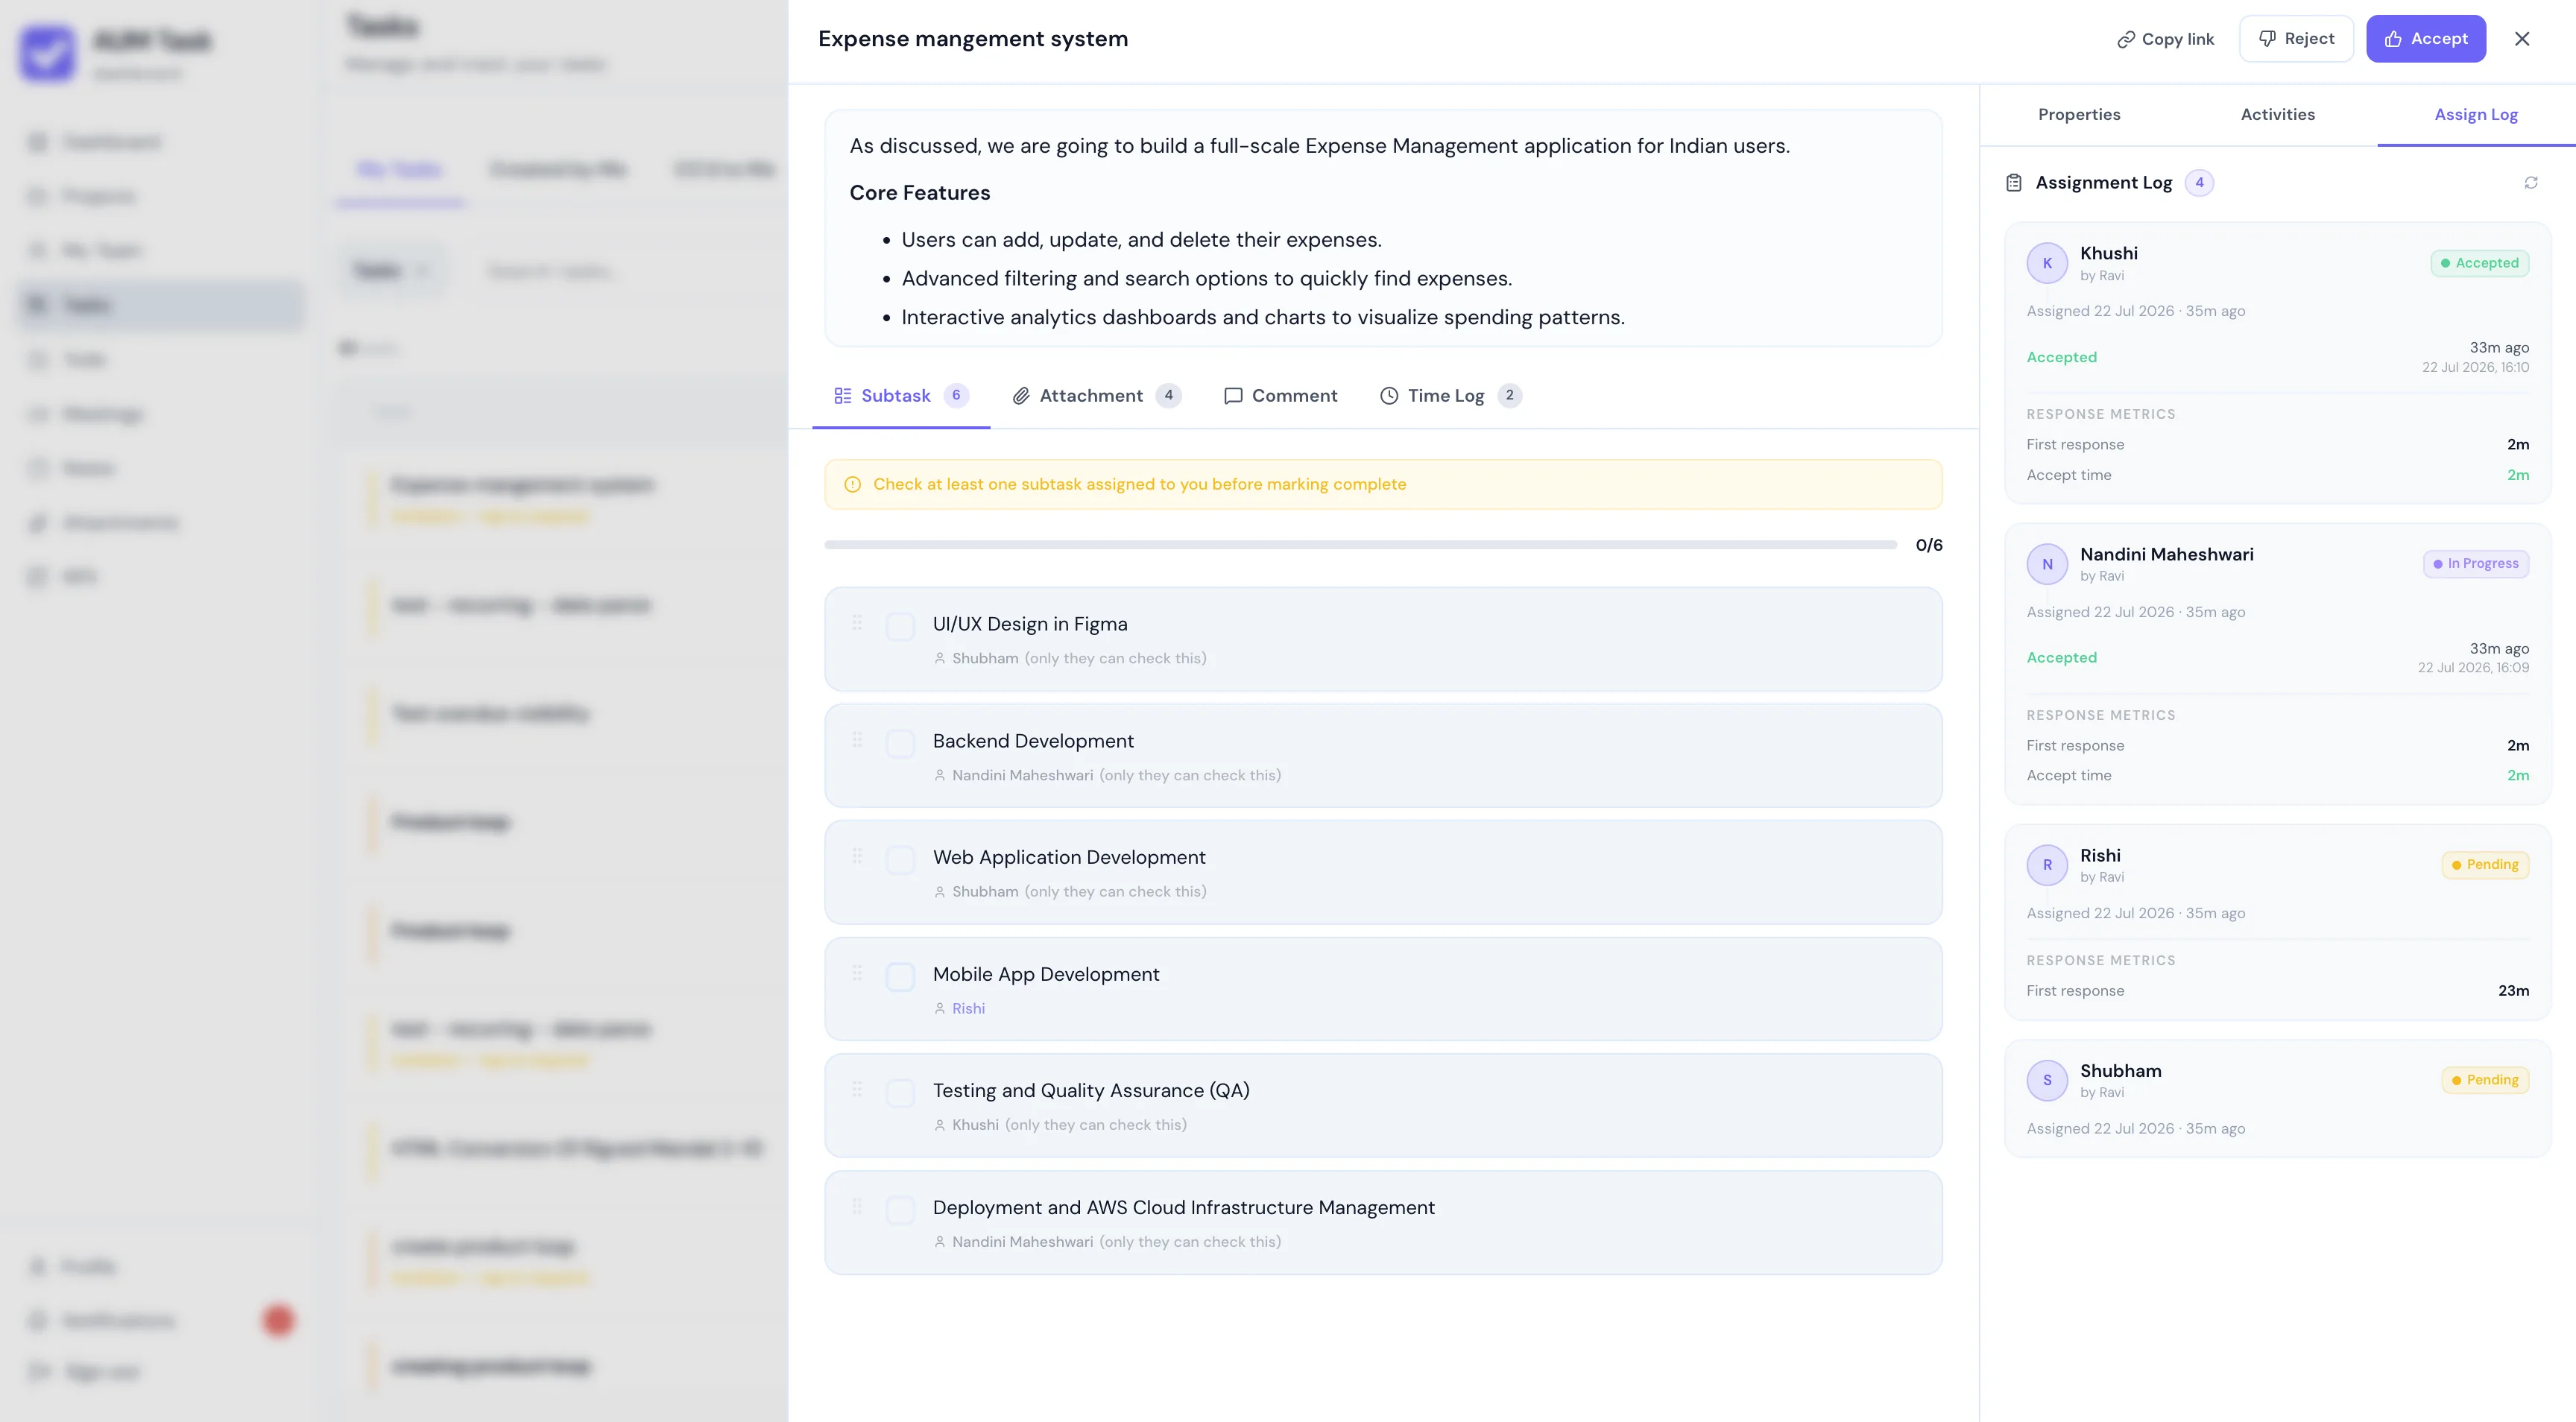Switch to the Time Log tab
2576x1422 pixels.
[1450, 396]
